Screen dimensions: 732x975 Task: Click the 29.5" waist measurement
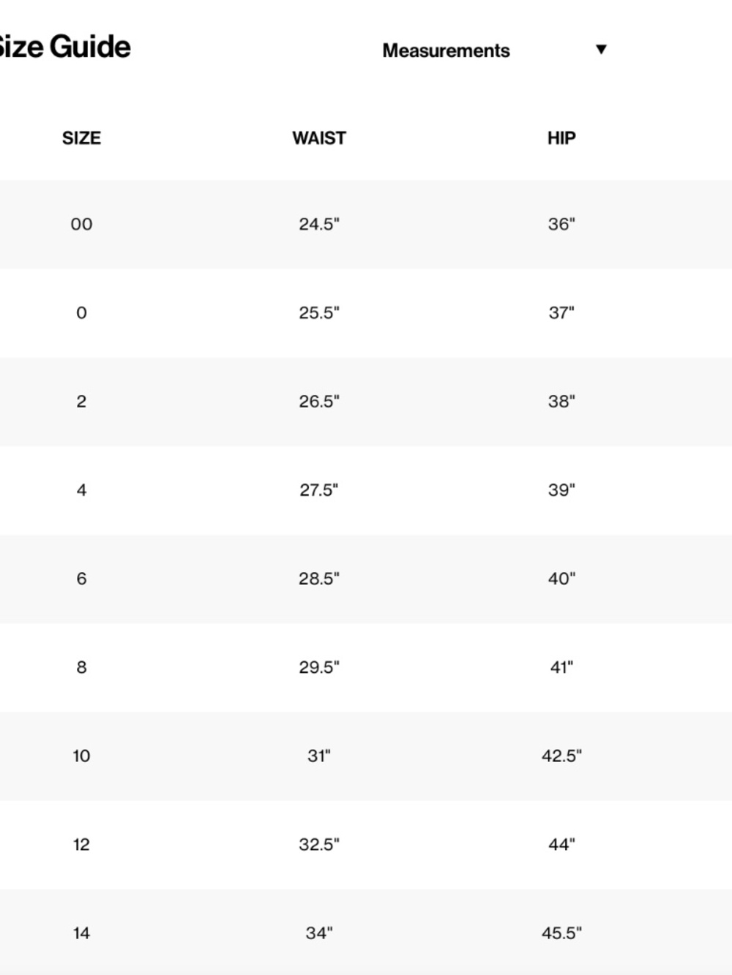point(319,667)
